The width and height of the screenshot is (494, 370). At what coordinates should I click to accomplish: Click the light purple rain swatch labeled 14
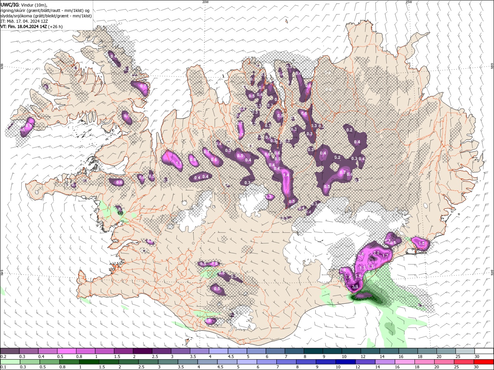(x=384, y=362)
